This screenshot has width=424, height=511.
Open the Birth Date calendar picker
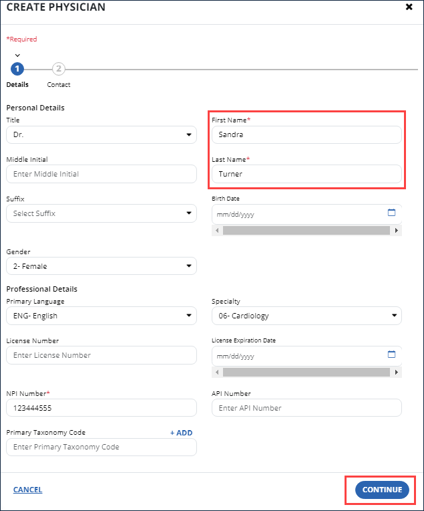392,213
